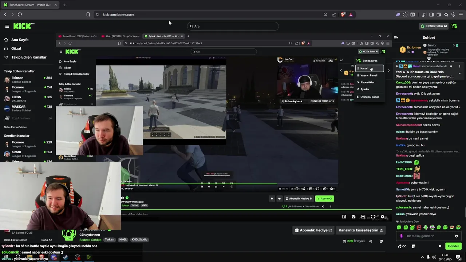Go to Ana Sayfa in sidebar
Screen dimensions: 466x262
[x=20, y=40]
